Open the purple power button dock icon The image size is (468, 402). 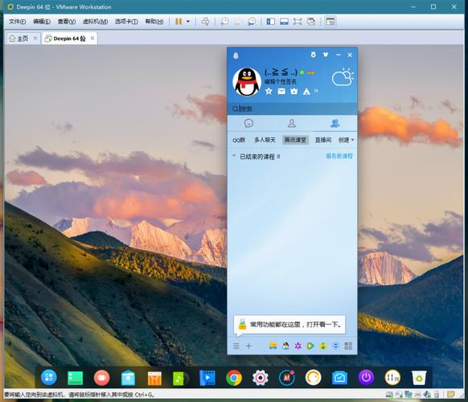(366, 378)
